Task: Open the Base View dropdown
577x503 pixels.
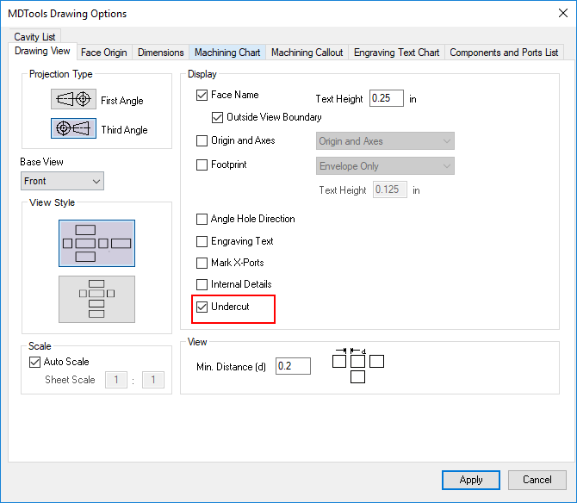Action: [62, 181]
